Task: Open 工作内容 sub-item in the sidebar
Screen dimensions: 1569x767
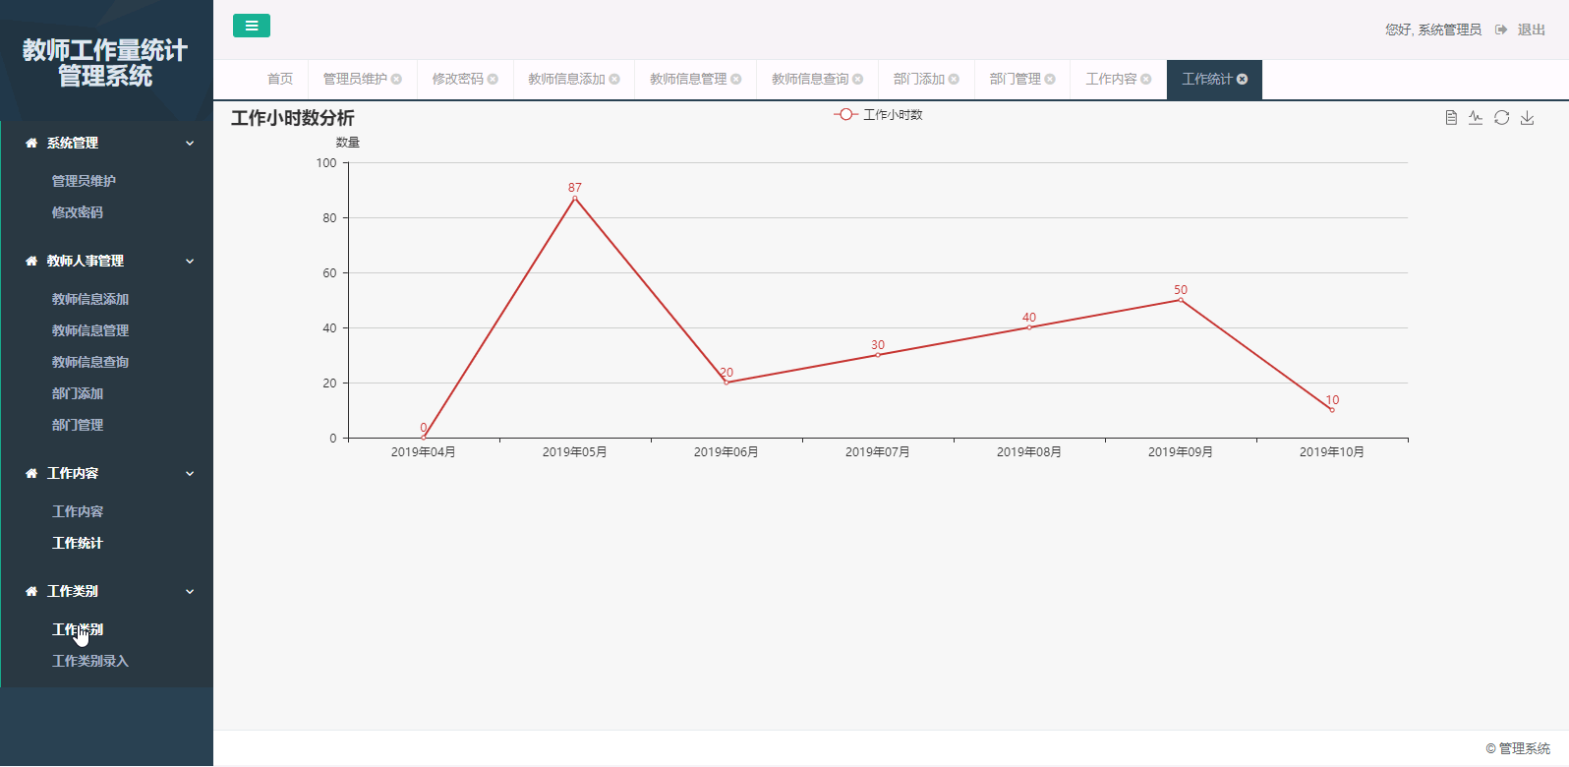Action: coord(78,511)
